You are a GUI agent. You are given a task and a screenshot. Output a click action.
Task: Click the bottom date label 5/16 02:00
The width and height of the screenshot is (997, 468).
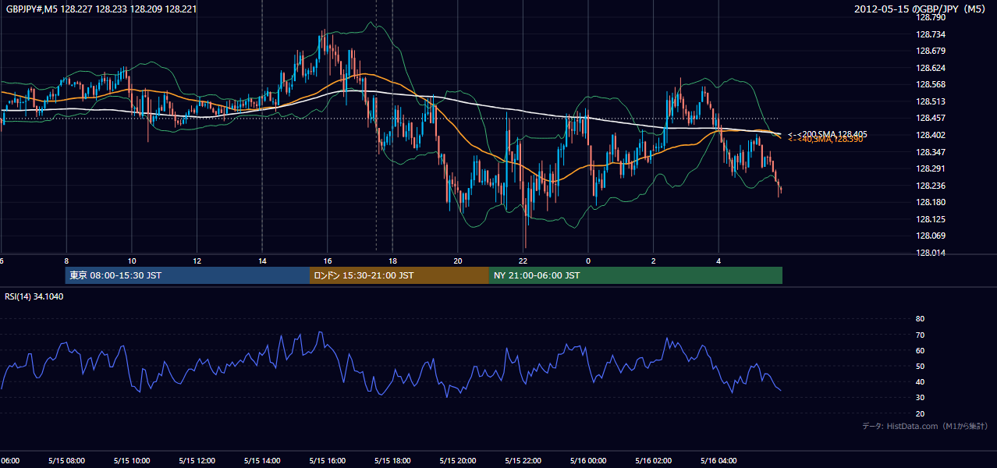pos(653,461)
